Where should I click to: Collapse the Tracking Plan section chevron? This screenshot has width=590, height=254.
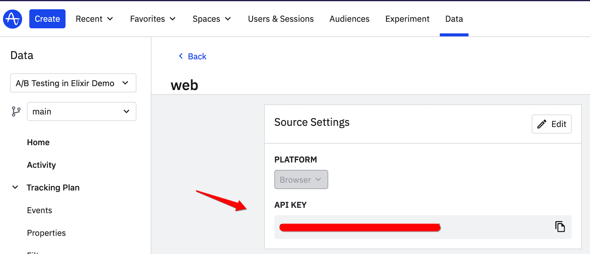[x=15, y=187]
